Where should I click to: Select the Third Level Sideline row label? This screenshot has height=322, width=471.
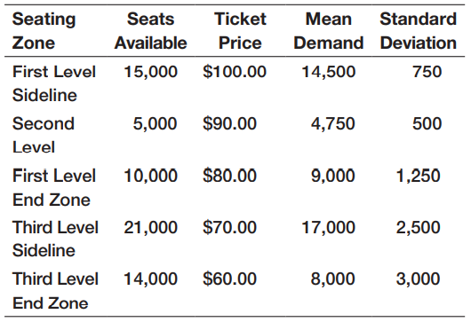pos(55,239)
